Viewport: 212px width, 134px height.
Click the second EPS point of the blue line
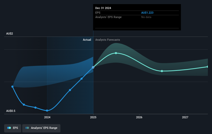[24, 105]
